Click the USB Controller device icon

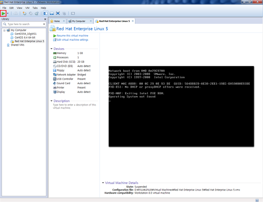coord(55,79)
